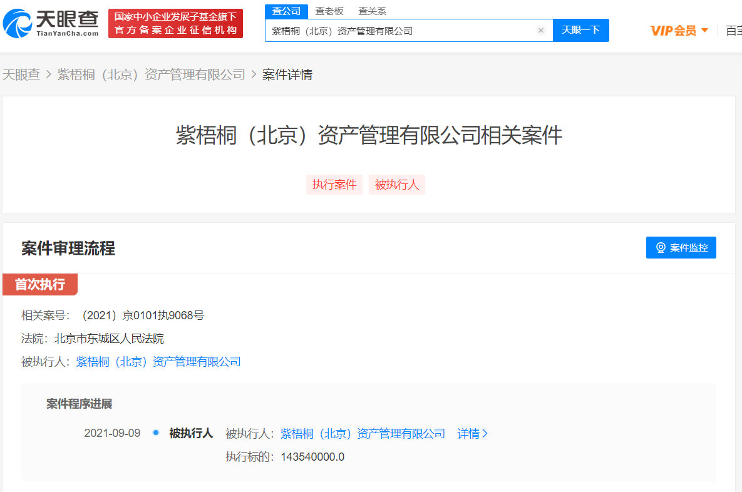Clear the search box text with X icon
This screenshot has height=492, width=742.
point(541,31)
